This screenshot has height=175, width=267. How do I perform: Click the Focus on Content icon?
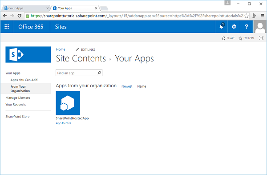click(x=261, y=38)
